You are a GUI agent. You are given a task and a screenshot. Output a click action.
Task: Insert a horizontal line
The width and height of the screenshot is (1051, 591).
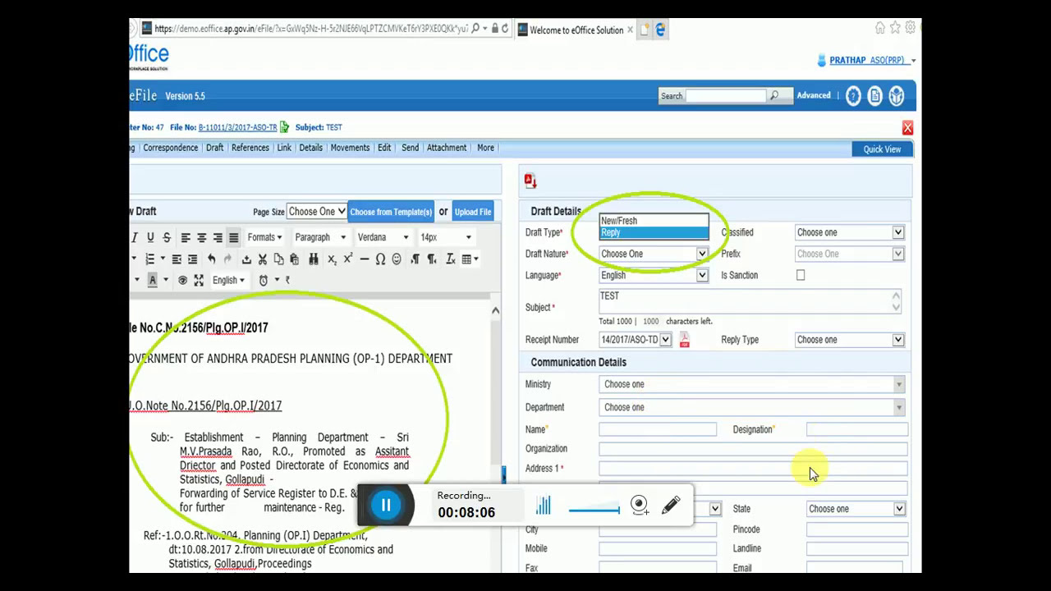pyautogui.click(x=365, y=259)
